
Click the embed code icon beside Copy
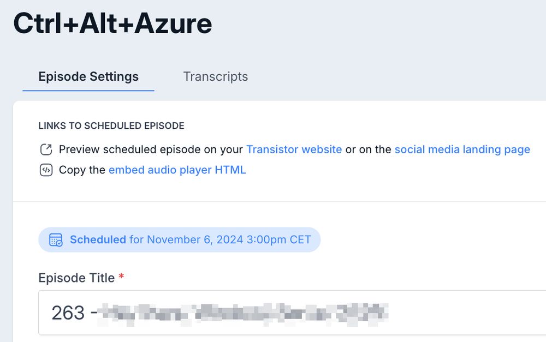coord(46,170)
